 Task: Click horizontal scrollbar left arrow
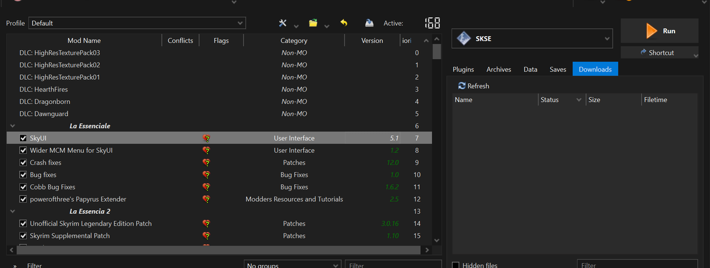coord(11,250)
